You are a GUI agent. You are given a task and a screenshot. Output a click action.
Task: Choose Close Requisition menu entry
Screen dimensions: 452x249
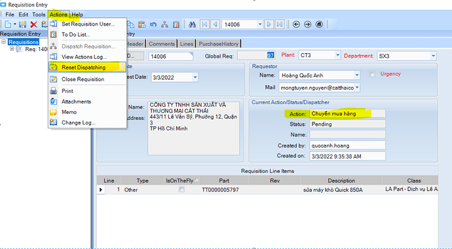coord(88,79)
